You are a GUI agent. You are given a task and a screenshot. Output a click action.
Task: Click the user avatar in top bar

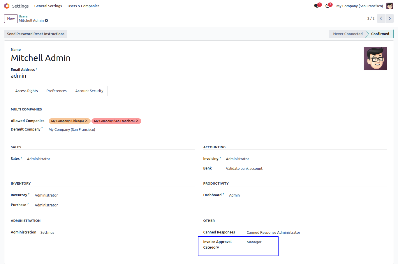pos(390,6)
